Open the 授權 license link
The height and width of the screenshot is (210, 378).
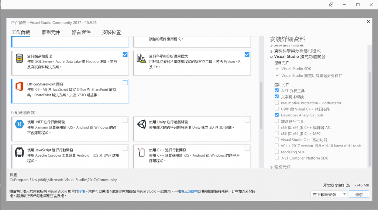pyautogui.click(x=82, y=191)
